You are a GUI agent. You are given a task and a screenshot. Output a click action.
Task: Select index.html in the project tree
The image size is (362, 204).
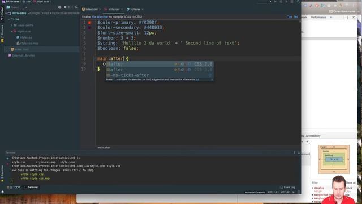coord(20,49)
